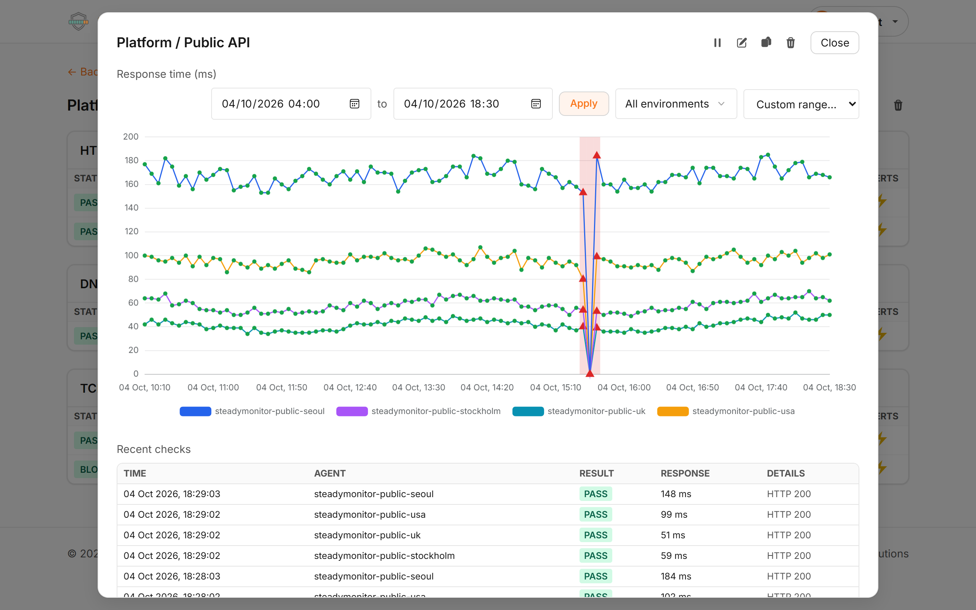Click steadymonitor-public-uk in the checks table
Viewport: 976px width, 610px height.
click(367, 535)
